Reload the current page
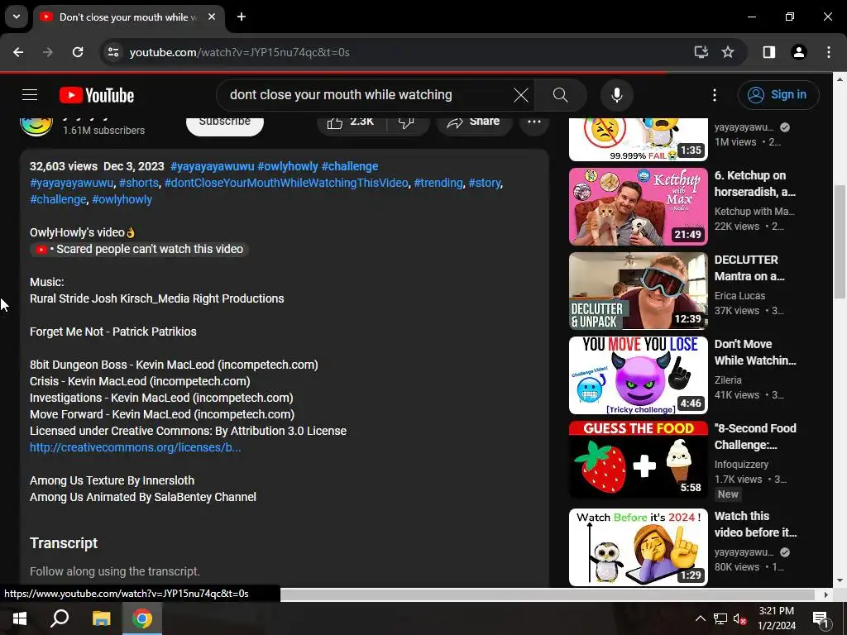This screenshot has height=635, width=847. (x=78, y=52)
